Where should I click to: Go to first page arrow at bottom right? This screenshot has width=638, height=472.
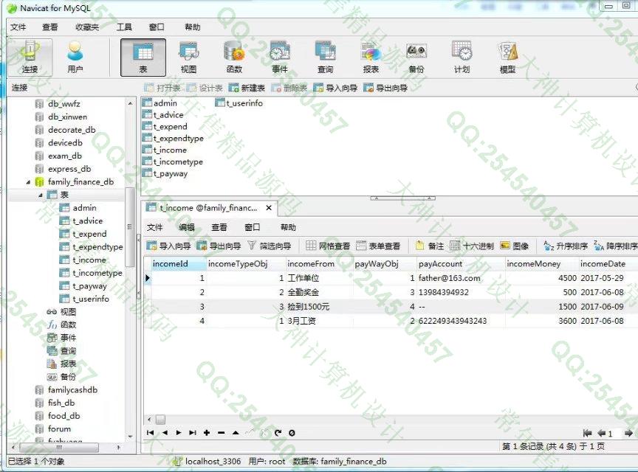click(587, 433)
